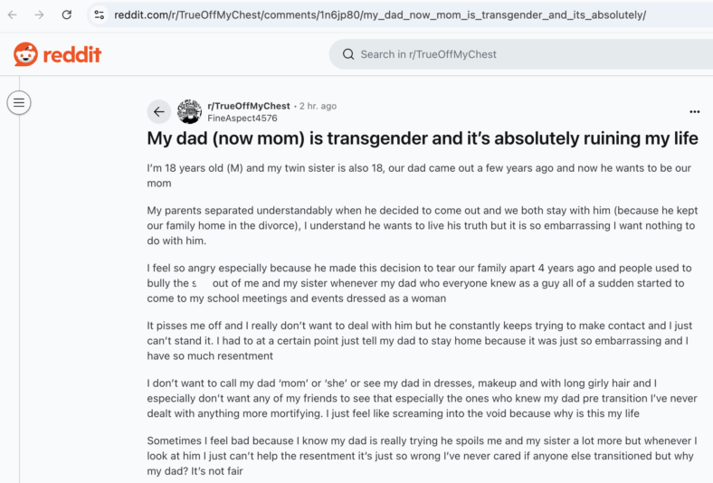Click the browser forward arrow
713x483 pixels.
tap(40, 15)
